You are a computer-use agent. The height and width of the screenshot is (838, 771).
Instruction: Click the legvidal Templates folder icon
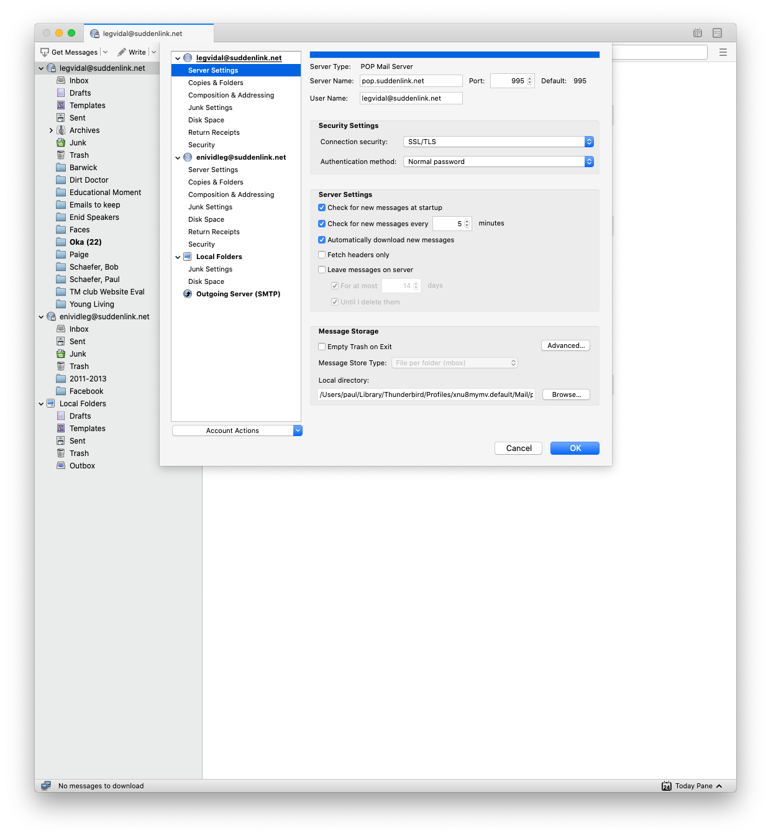61,106
